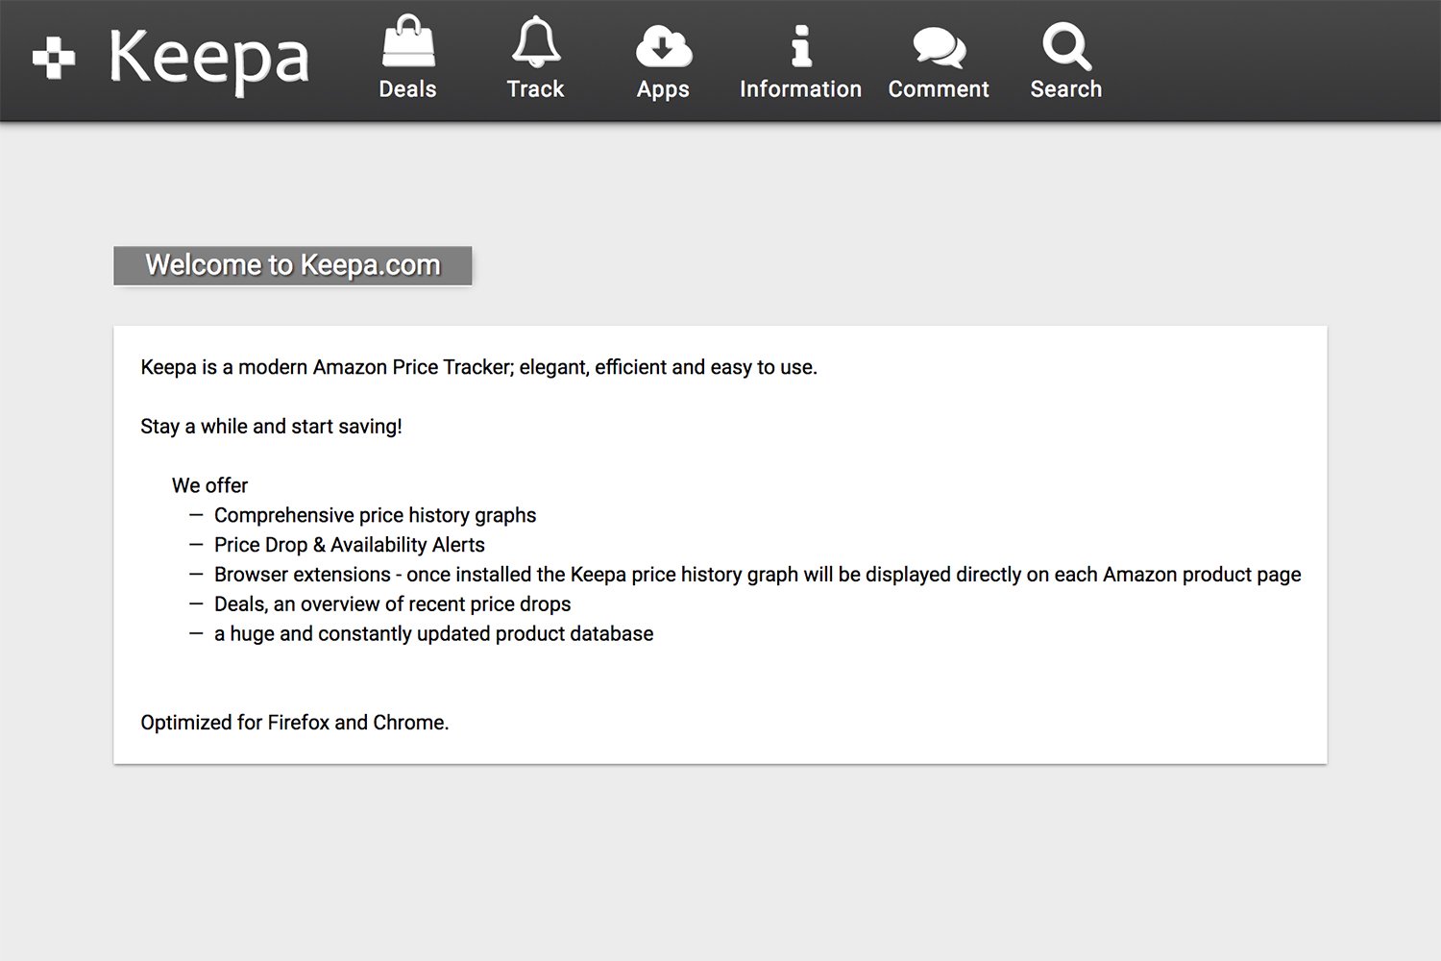
Task: Select the Information menu label
Action: pyautogui.click(x=800, y=89)
